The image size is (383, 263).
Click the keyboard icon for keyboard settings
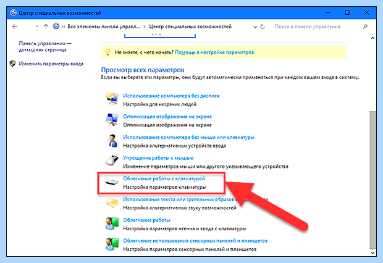point(112,182)
